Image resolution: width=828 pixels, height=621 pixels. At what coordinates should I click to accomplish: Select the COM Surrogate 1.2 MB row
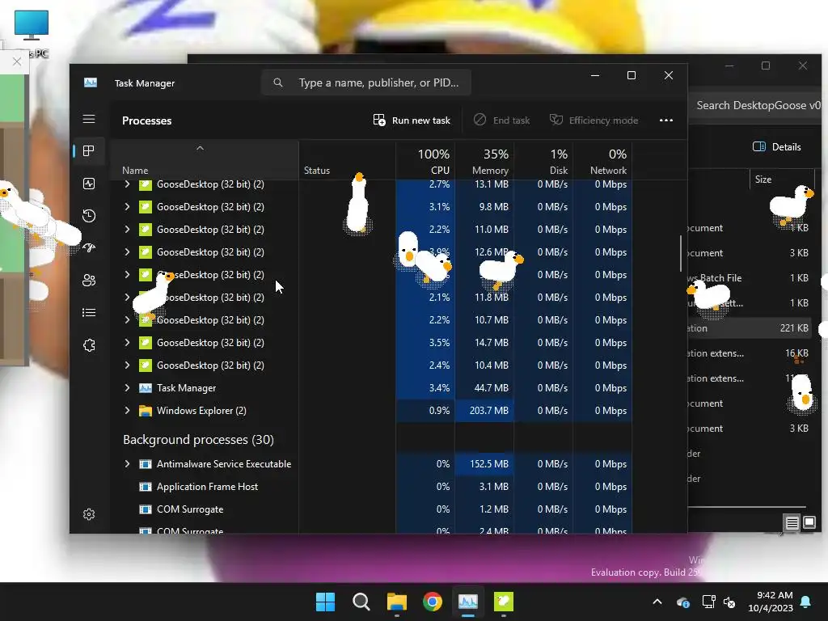click(372, 509)
